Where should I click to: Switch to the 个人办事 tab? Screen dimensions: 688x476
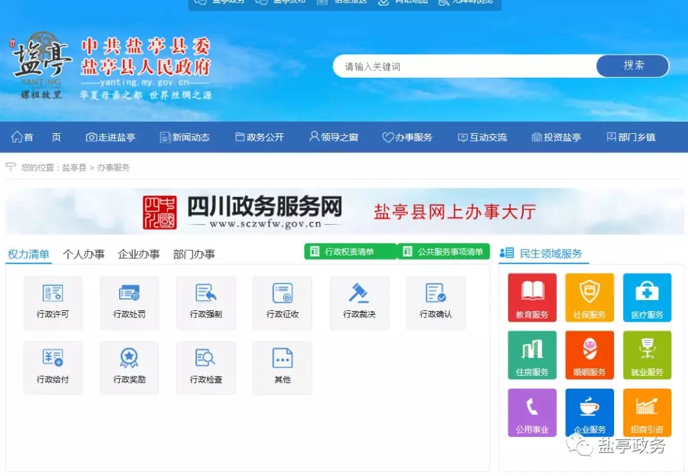click(84, 254)
